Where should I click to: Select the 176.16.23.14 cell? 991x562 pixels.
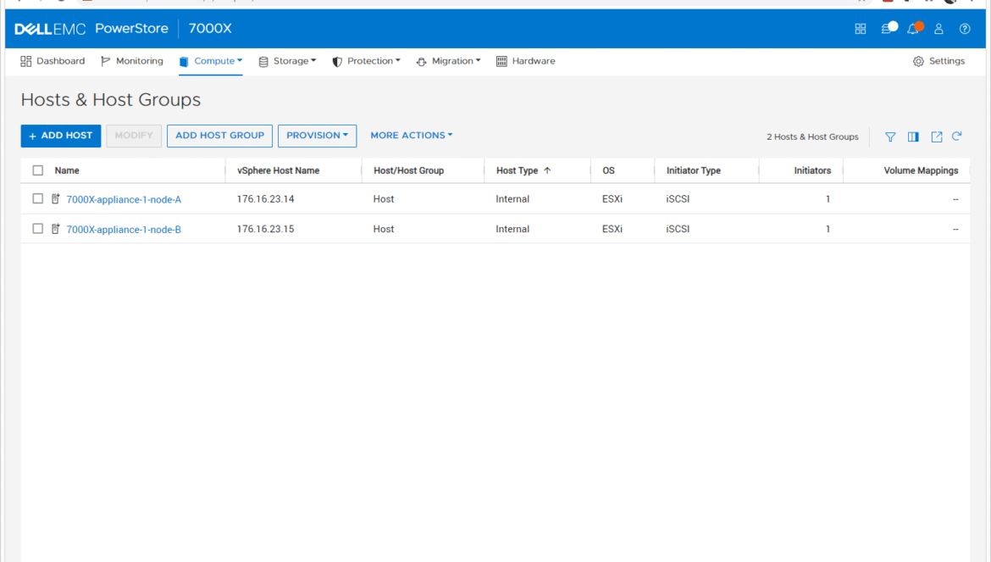[x=265, y=198]
